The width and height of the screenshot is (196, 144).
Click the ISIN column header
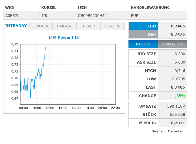click(x=82, y=7)
